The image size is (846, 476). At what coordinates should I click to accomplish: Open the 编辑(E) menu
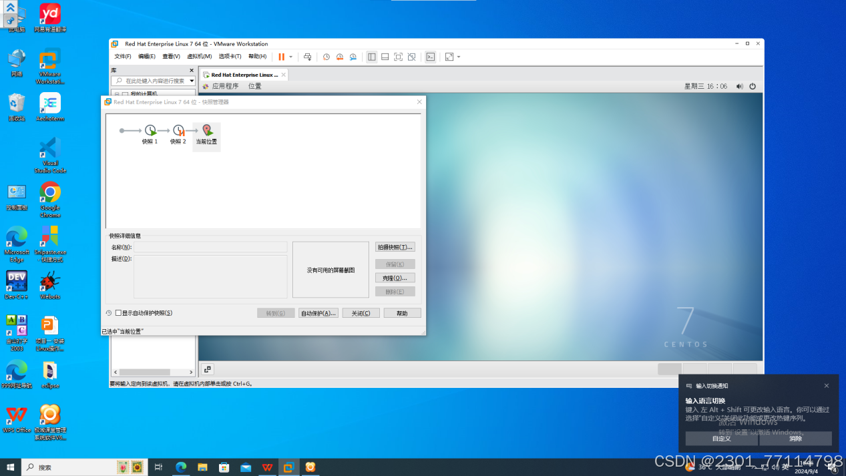coord(147,57)
